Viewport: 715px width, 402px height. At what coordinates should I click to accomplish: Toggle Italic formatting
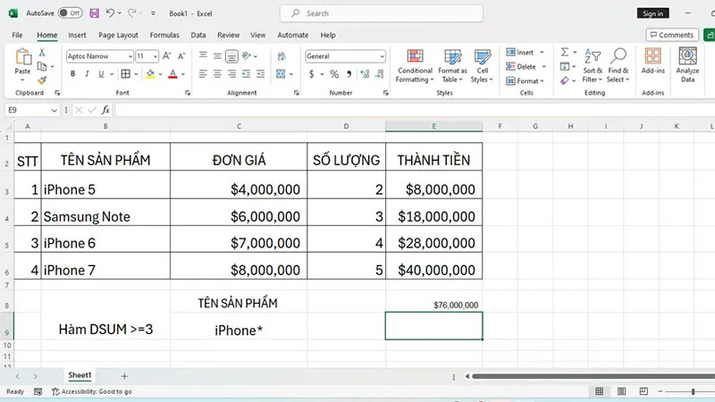point(87,74)
